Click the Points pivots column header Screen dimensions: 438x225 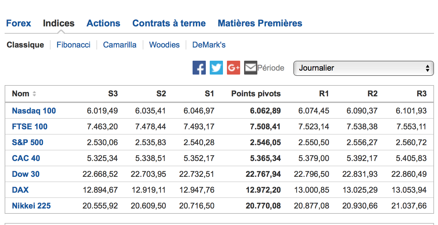(x=256, y=94)
